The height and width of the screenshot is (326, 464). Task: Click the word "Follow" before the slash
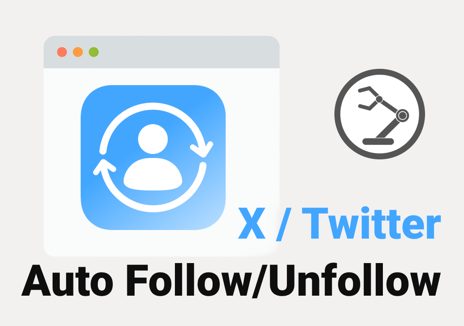pyautogui.click(x=189, y=279)
